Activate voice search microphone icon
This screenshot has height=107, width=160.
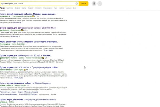[x=94, y=3]
